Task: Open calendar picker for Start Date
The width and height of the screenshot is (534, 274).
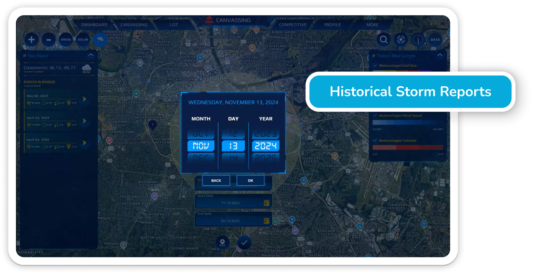Action: (266, 203)
